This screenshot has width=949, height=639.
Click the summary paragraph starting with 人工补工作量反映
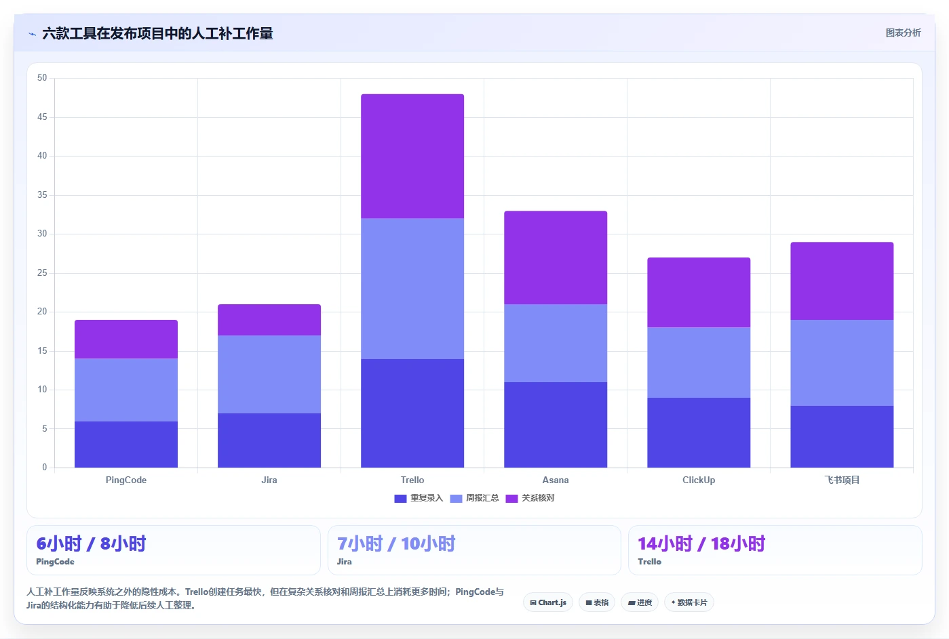(x=265, y=598)
